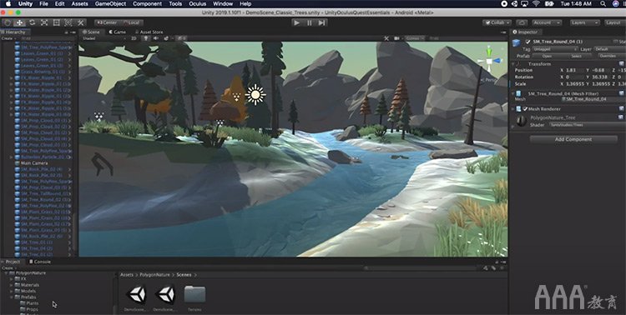Select the Move tool

19,22
